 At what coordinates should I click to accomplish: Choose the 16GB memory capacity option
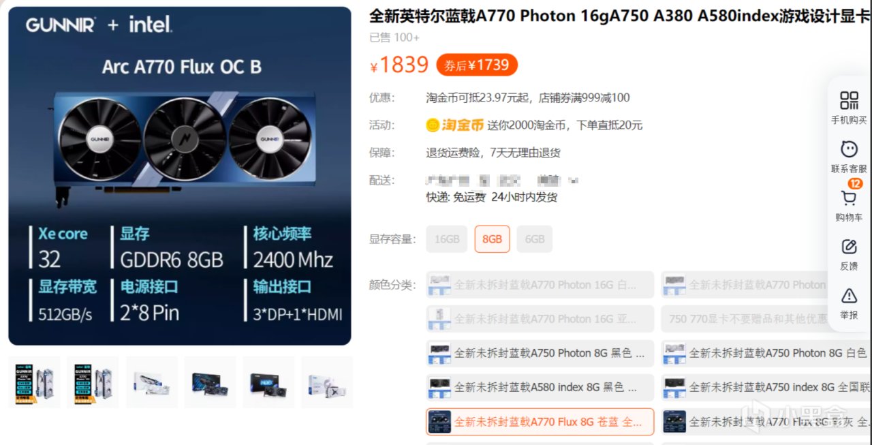pyautogui.click(x=447, y=239)
